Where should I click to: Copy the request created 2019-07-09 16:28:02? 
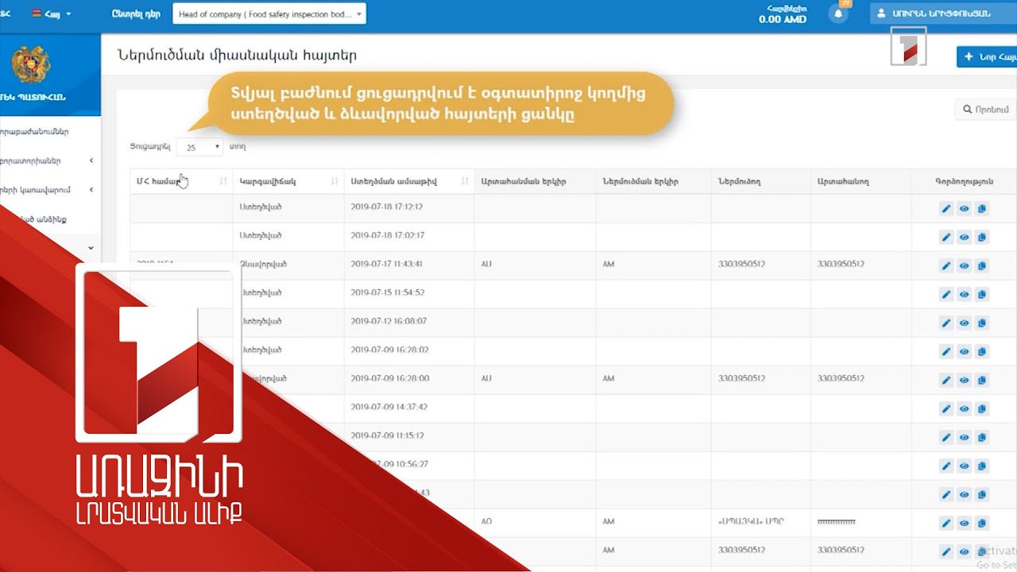click(982, 352)
